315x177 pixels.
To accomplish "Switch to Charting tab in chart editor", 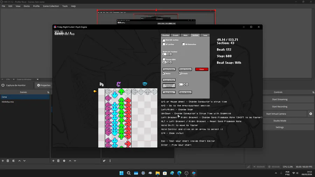I will [x=166, y=35].
